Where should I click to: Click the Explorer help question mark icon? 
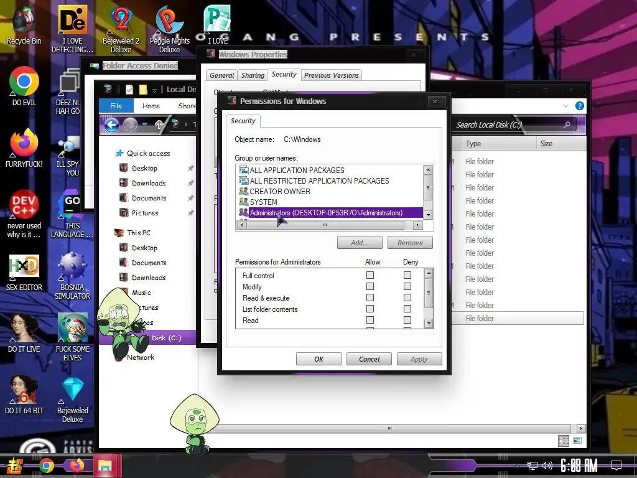pyautogui.click(x=580, y=106)
